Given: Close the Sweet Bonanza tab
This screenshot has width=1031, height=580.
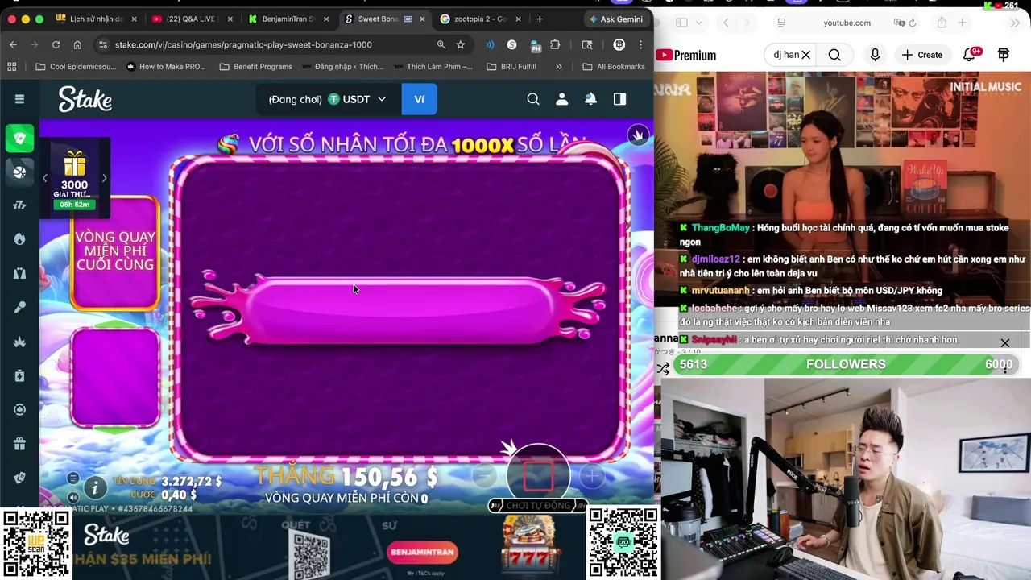Looking at the screenshot, I should point(422,19).
